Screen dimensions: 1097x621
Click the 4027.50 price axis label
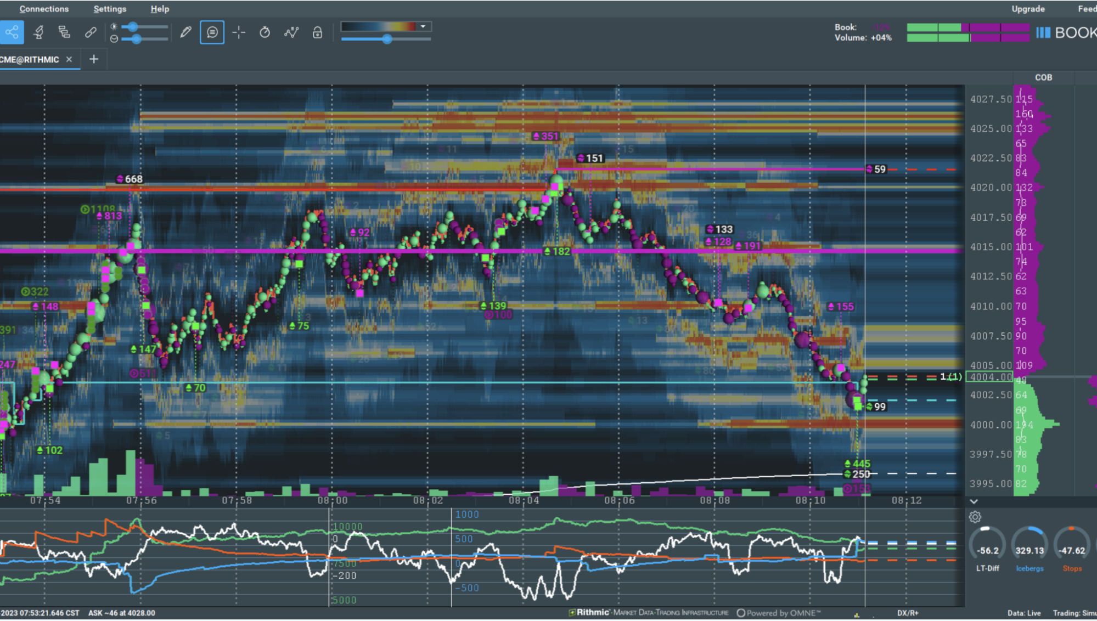[x=991, y=99]
